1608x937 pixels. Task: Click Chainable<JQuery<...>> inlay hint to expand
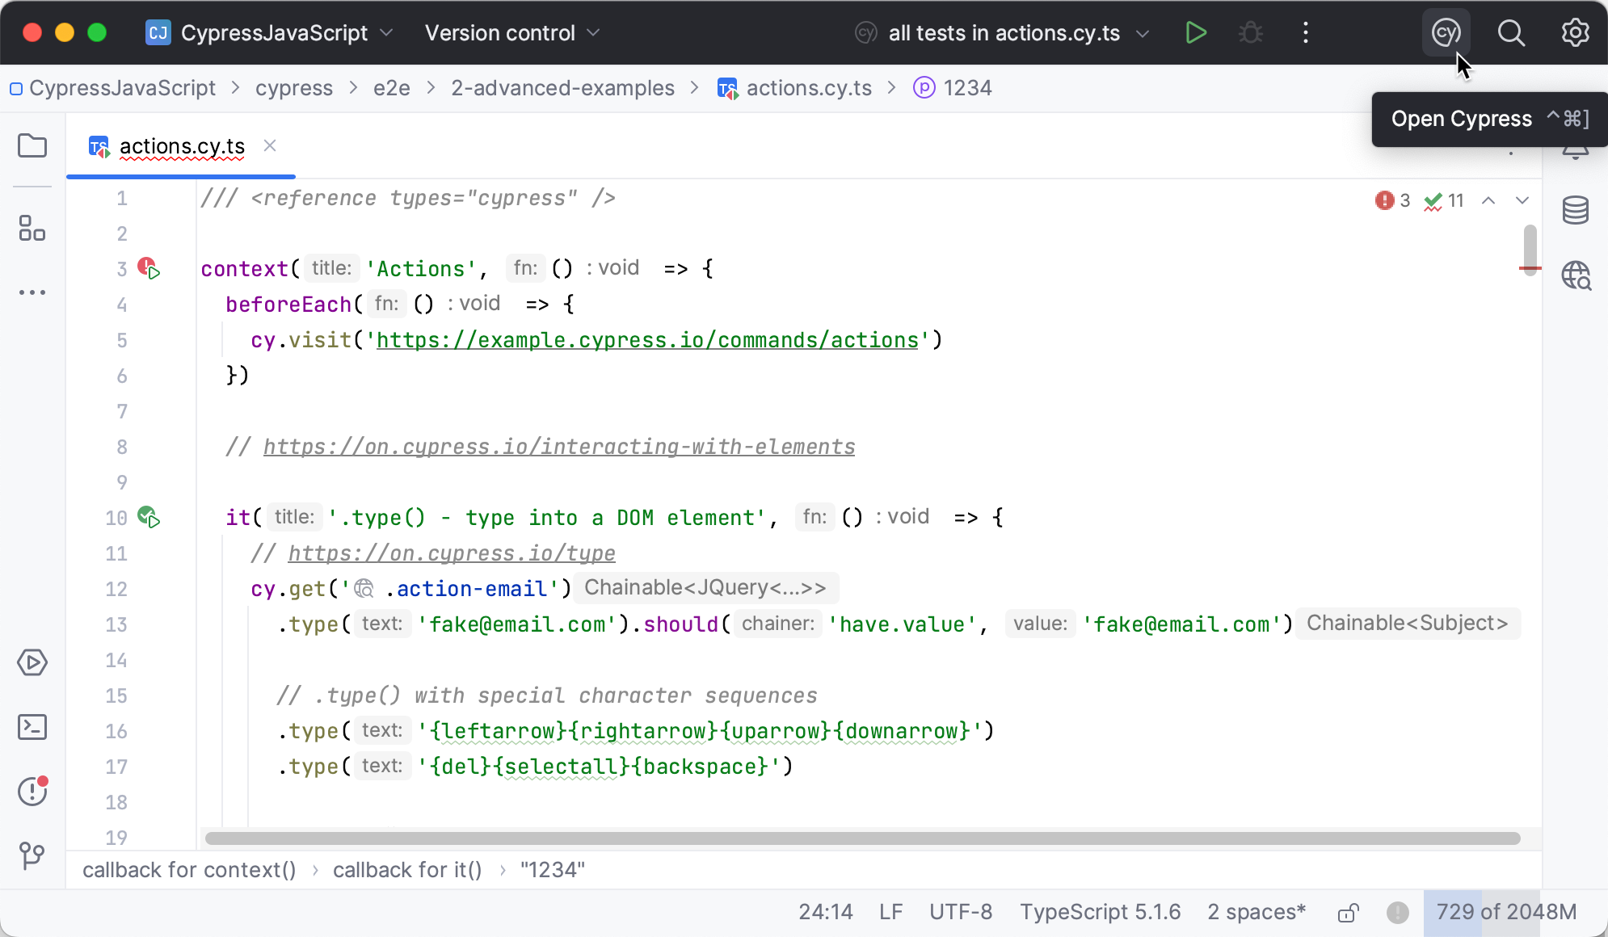(705, 587)
